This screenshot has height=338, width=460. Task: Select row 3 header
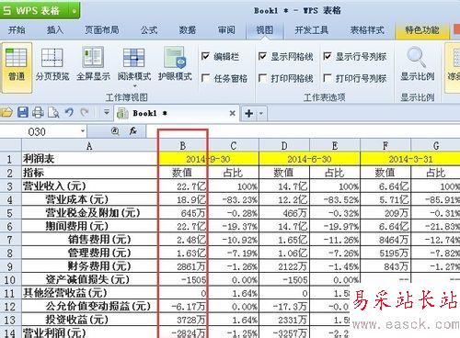10,186
